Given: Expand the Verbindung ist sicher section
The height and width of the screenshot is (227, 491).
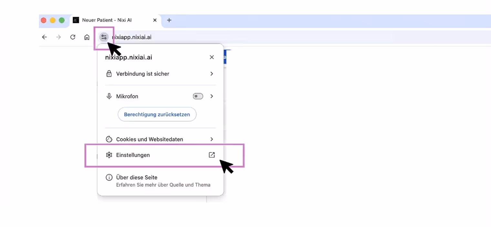Looking at the screenshot, I should pyautogui.click(x=212, y=74).
